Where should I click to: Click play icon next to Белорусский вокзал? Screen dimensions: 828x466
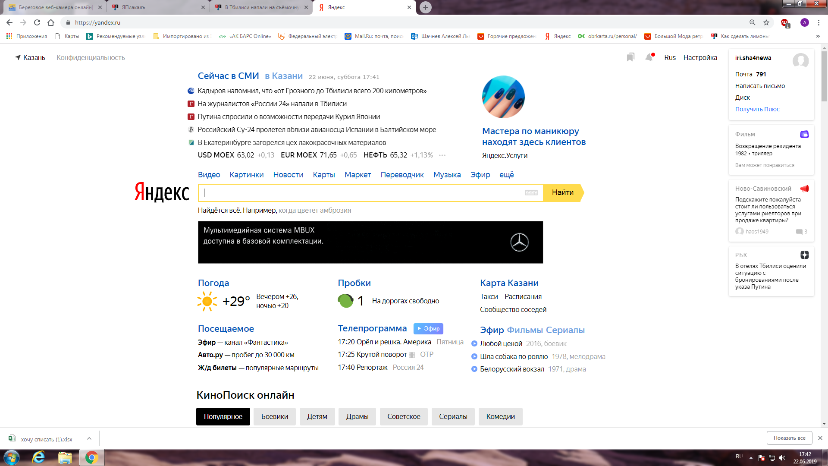(x=474, y=369)
